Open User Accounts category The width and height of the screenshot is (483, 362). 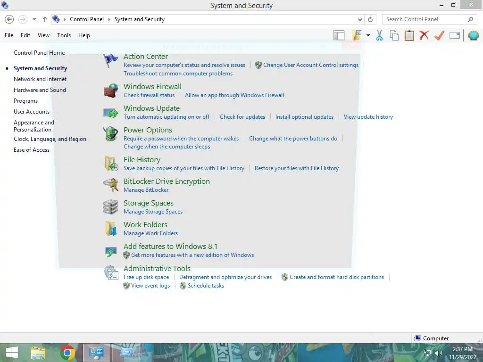coord(32,112)
